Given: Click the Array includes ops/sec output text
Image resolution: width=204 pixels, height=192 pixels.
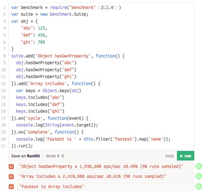Looking at the screenshot, I should 93,177.
